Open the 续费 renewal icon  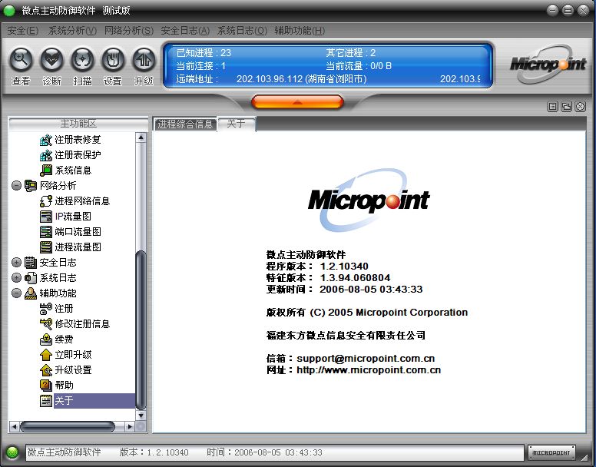coord(45,339)
